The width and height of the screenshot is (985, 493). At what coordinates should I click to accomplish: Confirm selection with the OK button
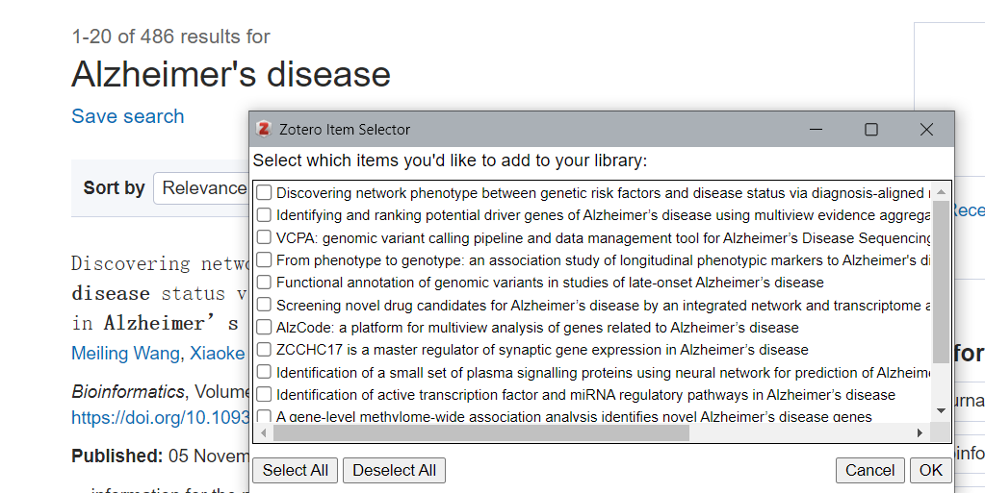(x=930, y=471)
